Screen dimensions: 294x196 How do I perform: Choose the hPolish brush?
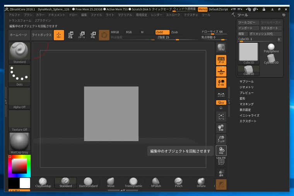(156, 183)
